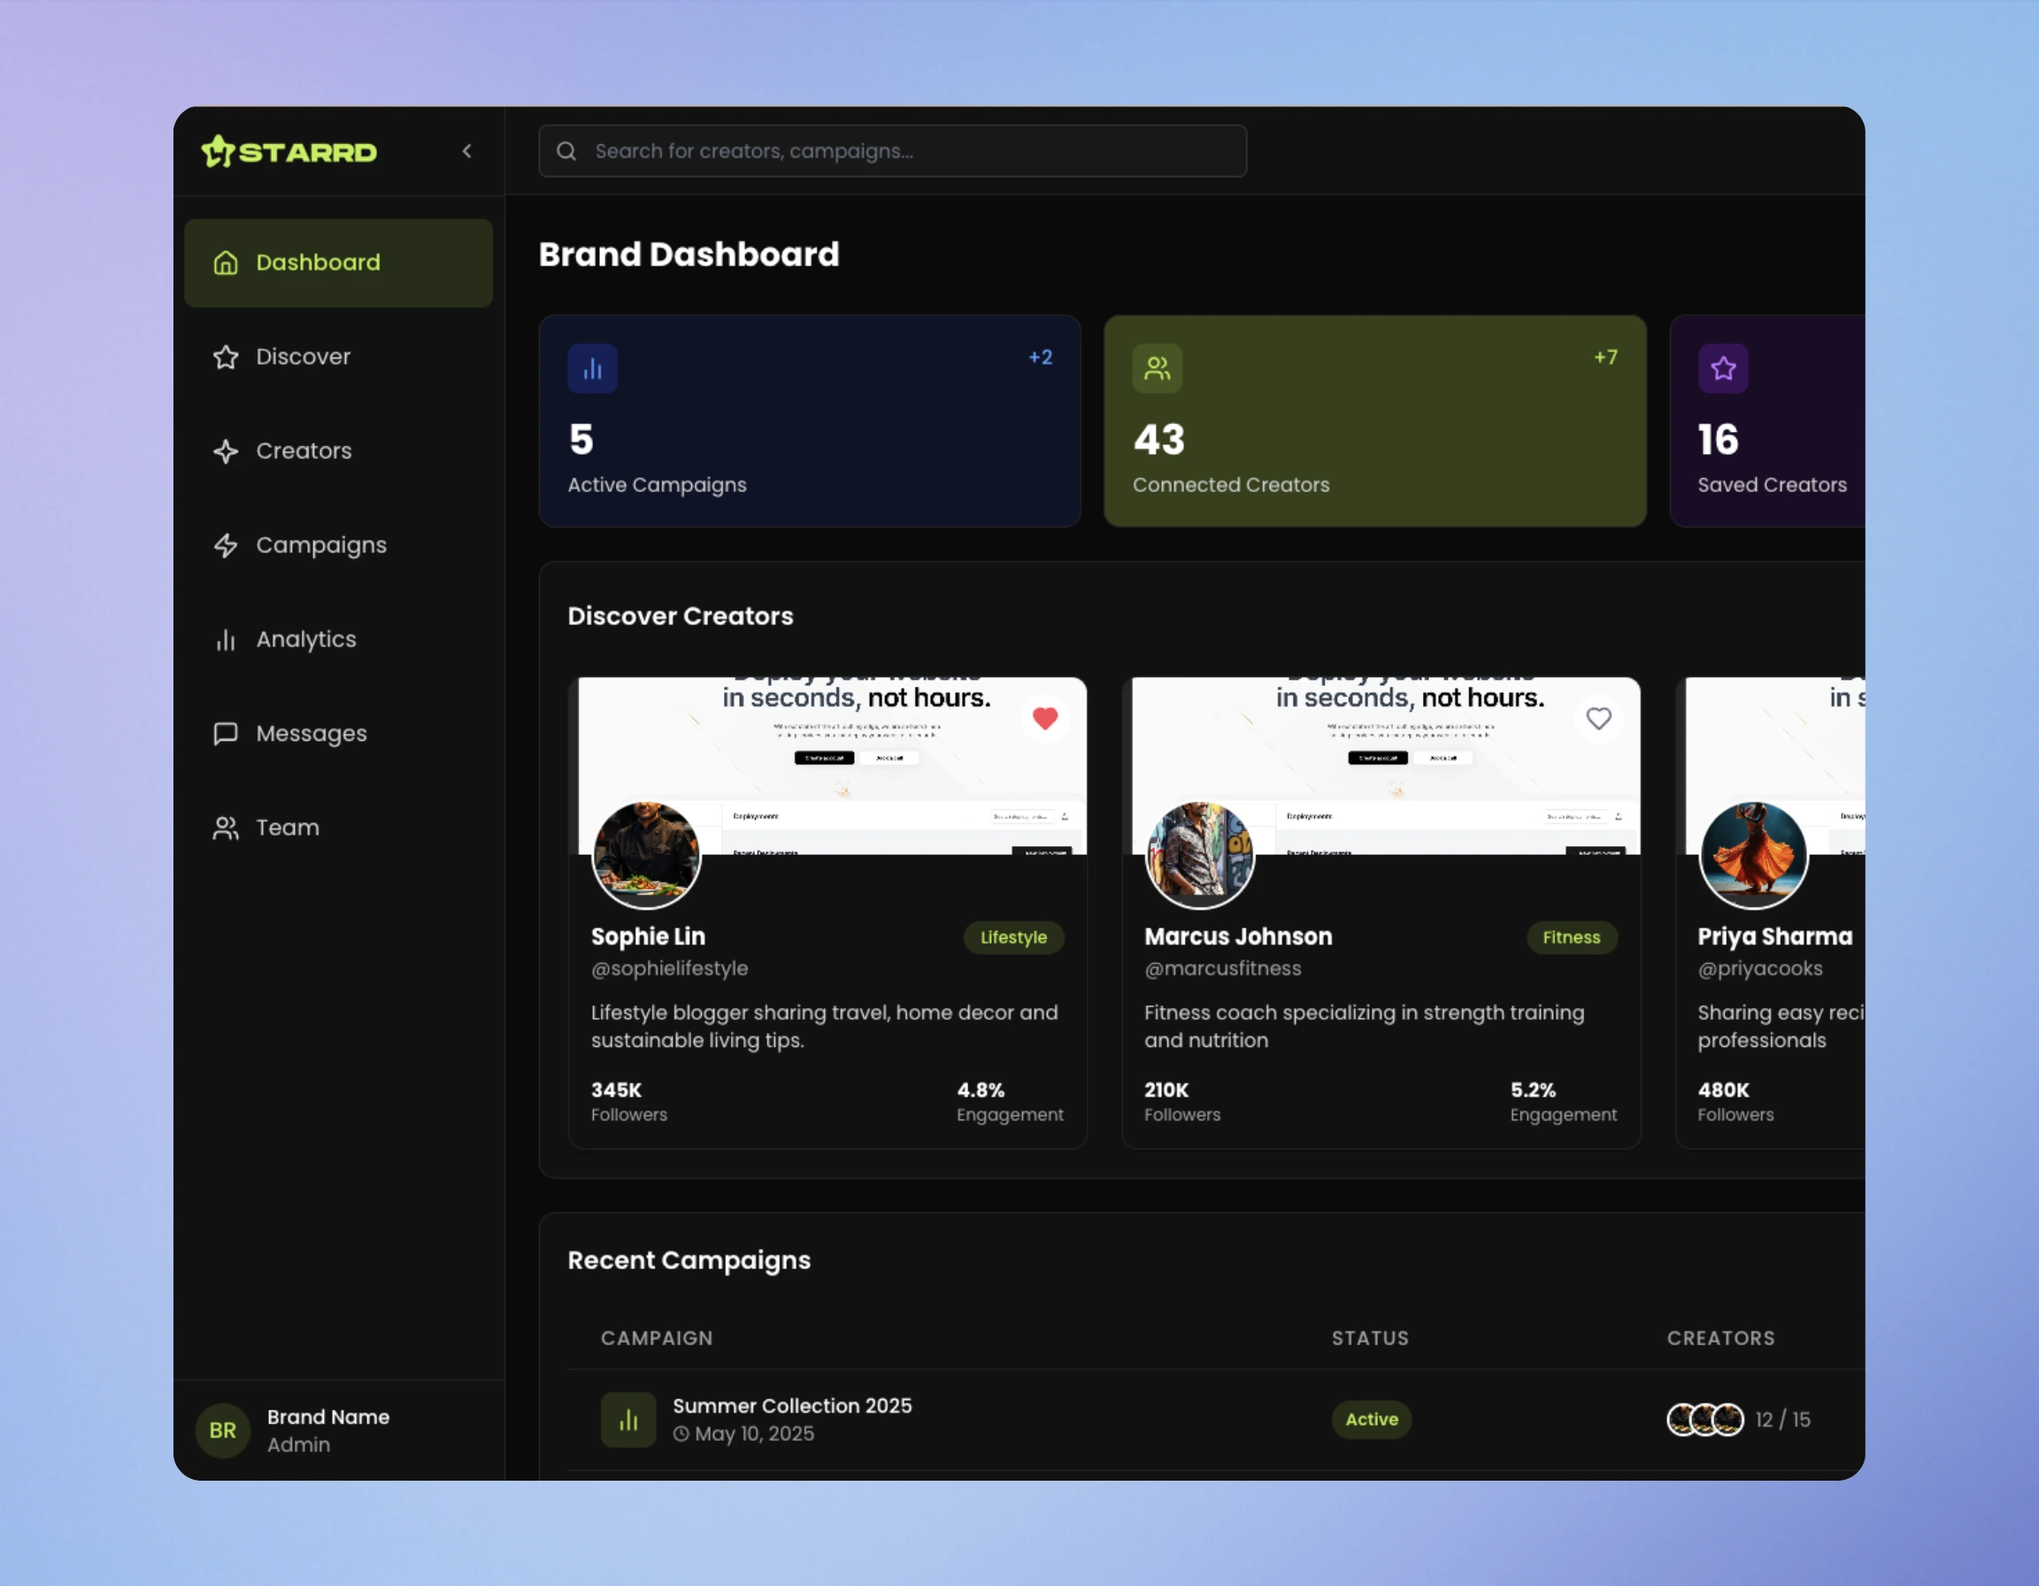2039x1586 pixels.
Task: Expand the Brand Name admin profile section
Action: tap(327, 1429)
